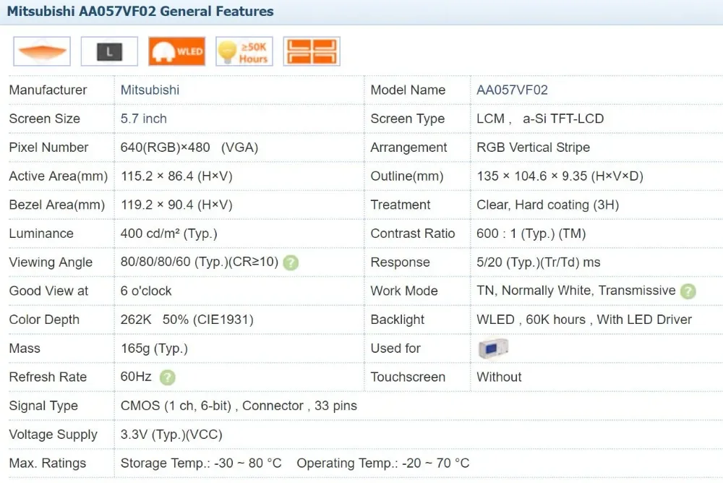The height and width of the screenshot is (483, 723).
Task: Click the WLED 60K hours backlight value
Action: 583,320
